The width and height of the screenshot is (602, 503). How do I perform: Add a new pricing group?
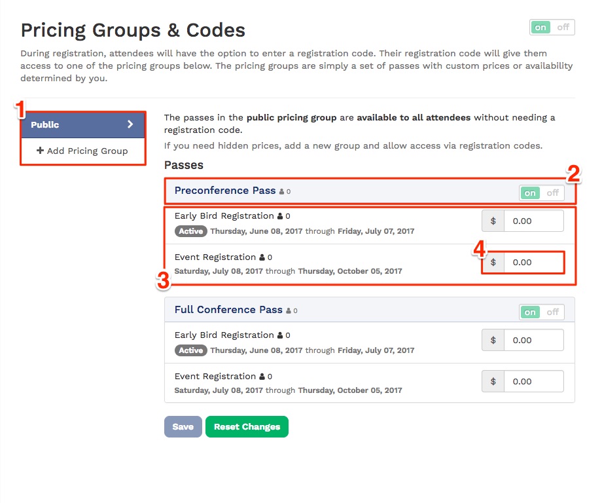point(82,151)
